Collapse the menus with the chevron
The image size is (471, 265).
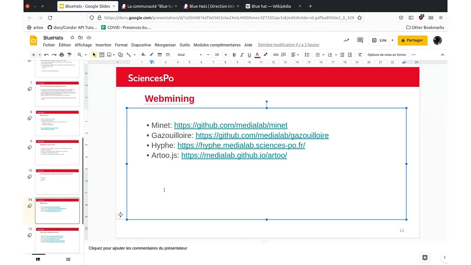pyautogui.click(x=443, y=55)
